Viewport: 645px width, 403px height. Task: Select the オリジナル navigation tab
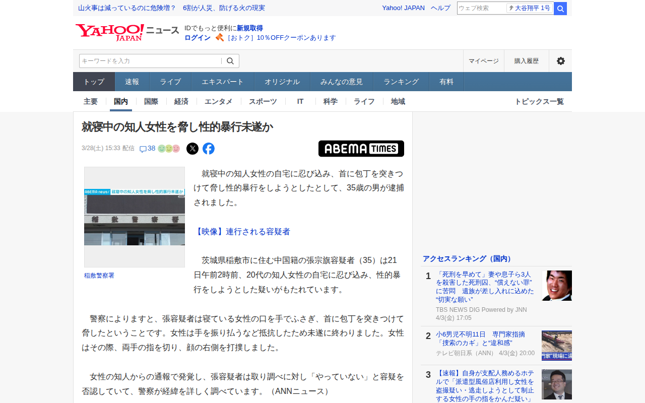click(282, 82)
